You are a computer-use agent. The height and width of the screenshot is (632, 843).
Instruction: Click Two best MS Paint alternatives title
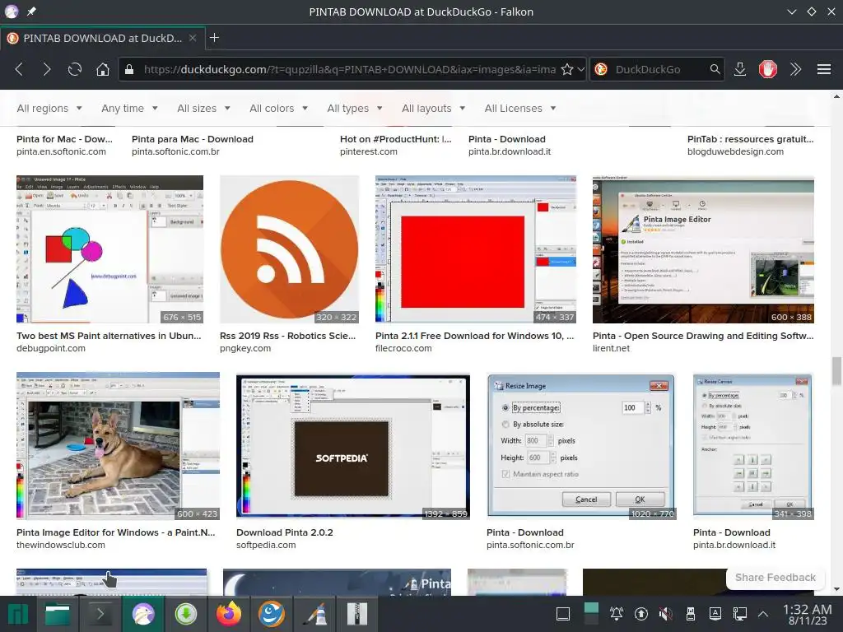tap(109, 336)
